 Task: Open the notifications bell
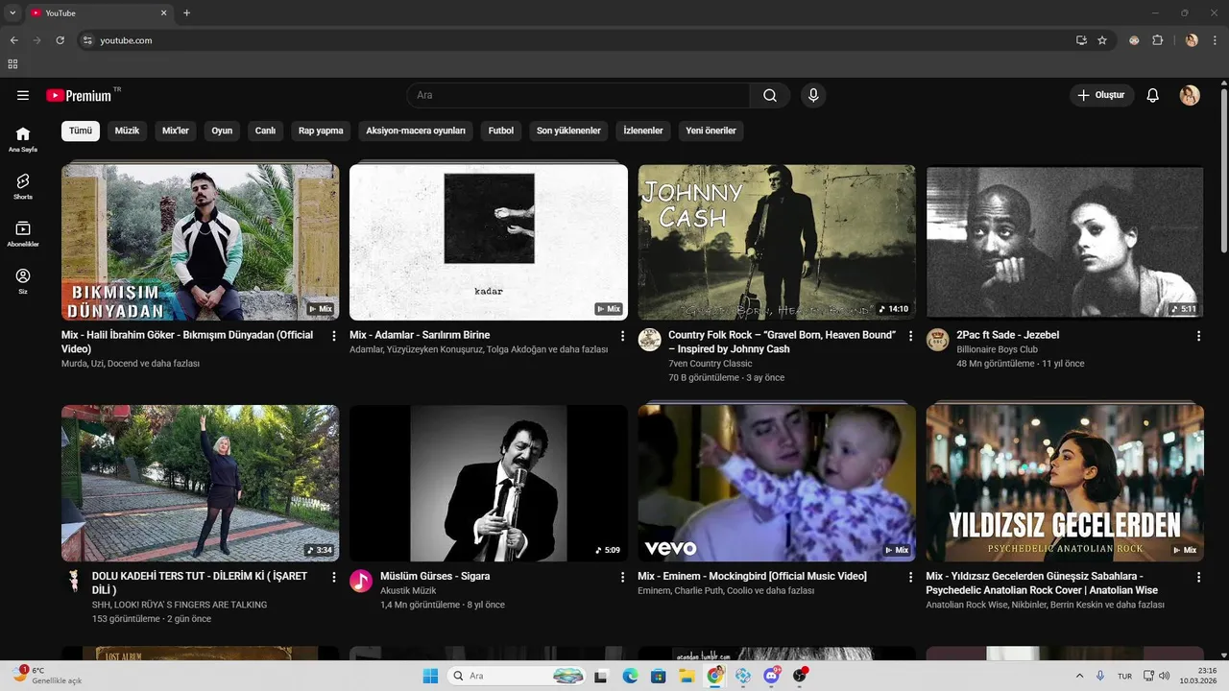[x=1153, y=95]
